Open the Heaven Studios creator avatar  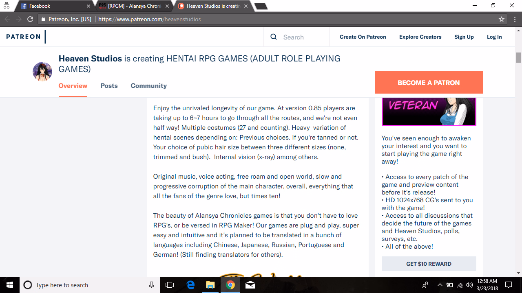point(42,72)
